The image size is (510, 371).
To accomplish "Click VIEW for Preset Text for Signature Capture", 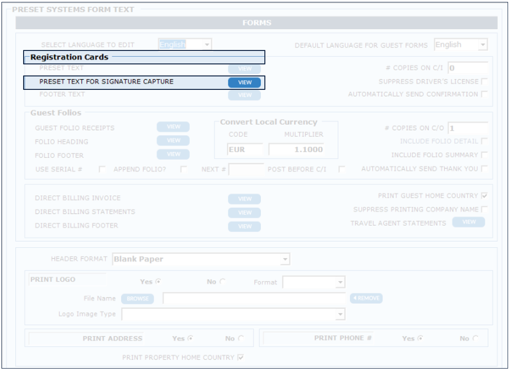I will 244,82.
